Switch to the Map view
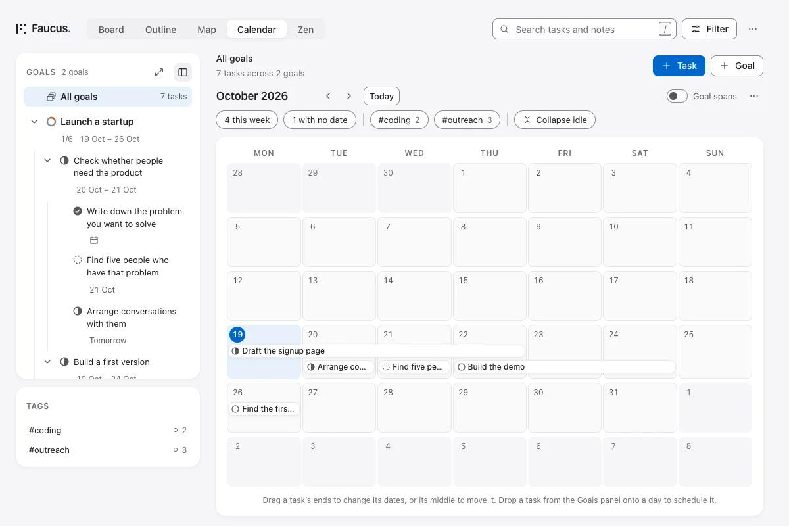Screen dimensions: 789x526 (x=206, y=29)
